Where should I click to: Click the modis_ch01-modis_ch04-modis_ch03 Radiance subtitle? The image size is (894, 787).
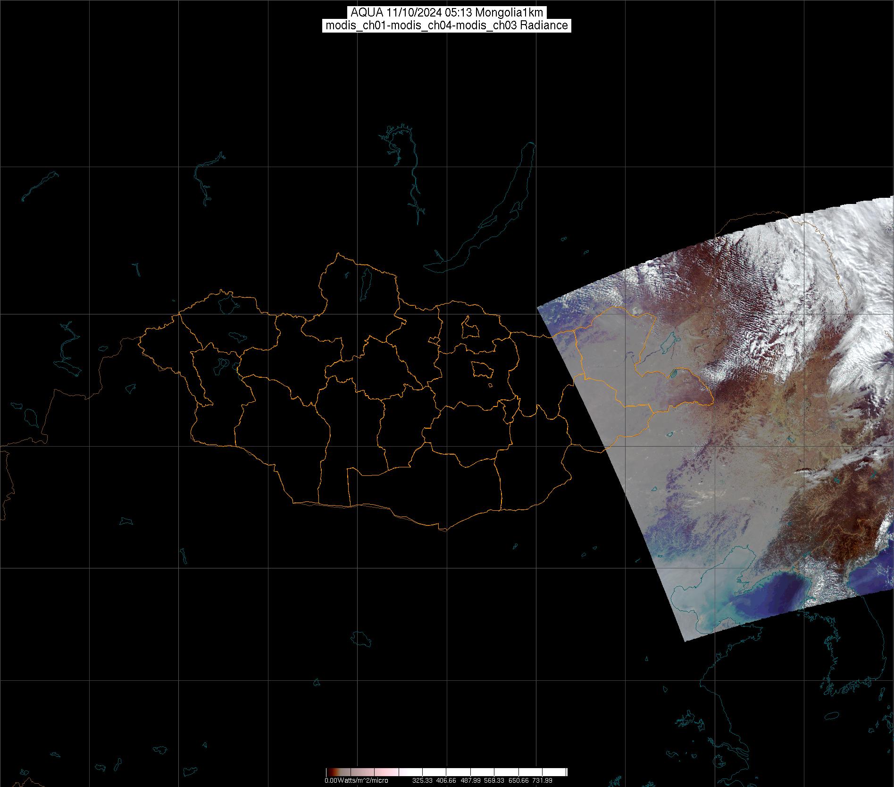(446, 25)
